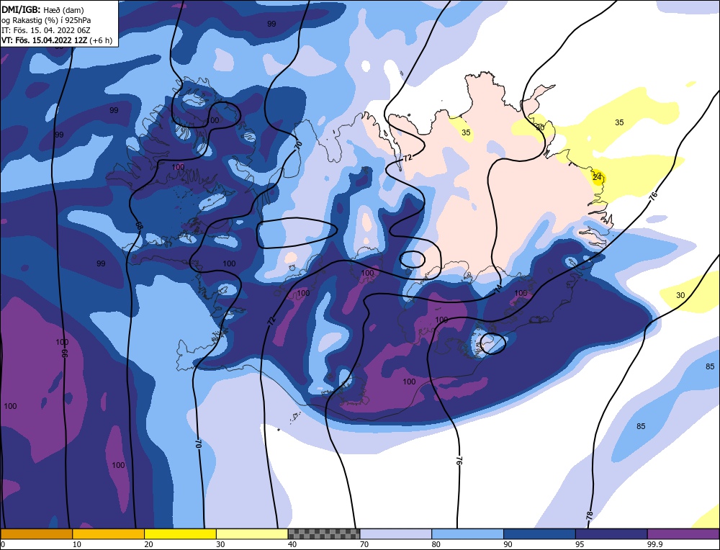The image size is (720, 550).
Task: Click the medium blue 90–95 legend swatch
Action: click(x=539, y=533)
